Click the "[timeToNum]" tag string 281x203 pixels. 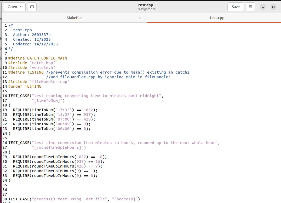click(x=47, y=100)
